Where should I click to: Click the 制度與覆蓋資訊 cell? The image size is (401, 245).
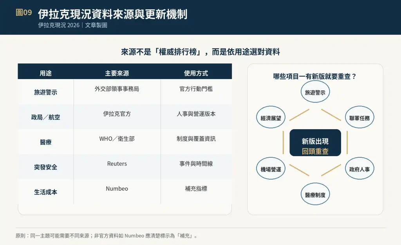point(196,139)
